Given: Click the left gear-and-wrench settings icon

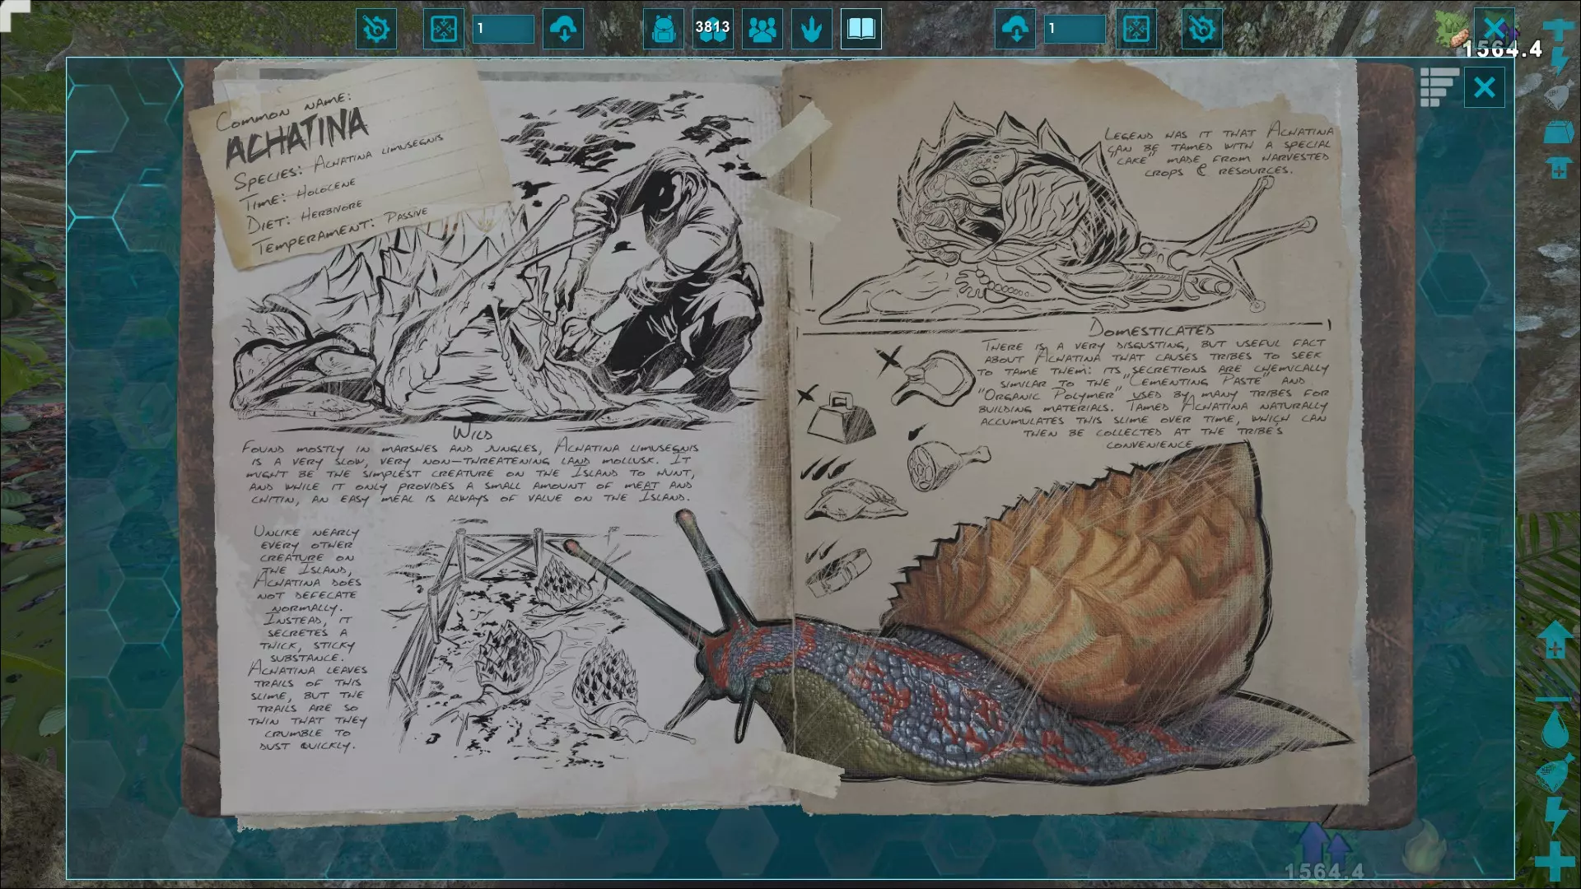Looking at the screenshot, I should click(376, 30).
